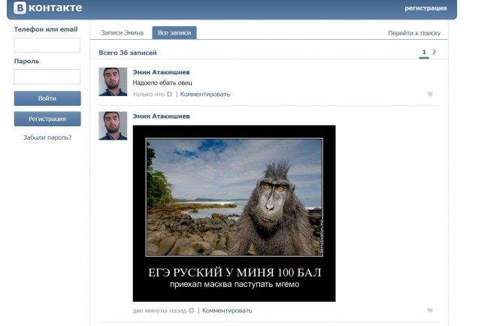Click the "Всего 36 записей" heading

pyautogui.click(x=128, y=53)
